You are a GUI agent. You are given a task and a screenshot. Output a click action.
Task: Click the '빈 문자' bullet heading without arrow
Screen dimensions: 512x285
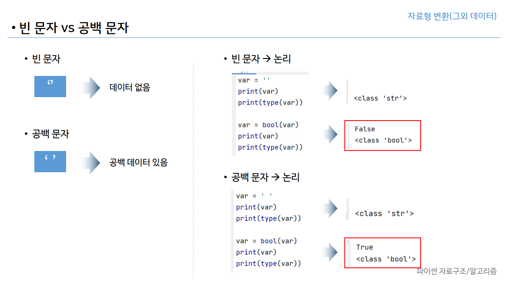point(46,59)
